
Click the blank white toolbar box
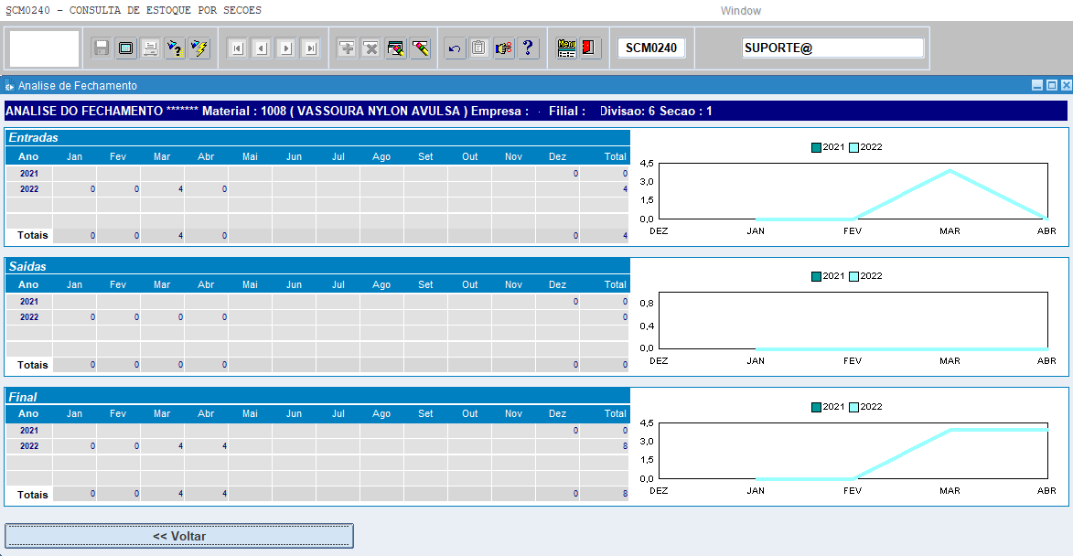(x=45, y=48)
